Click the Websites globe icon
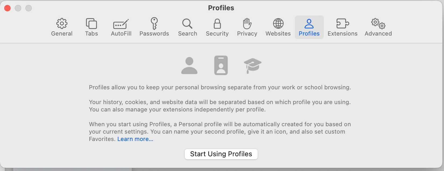444x171 pixels. coord(277,27)
